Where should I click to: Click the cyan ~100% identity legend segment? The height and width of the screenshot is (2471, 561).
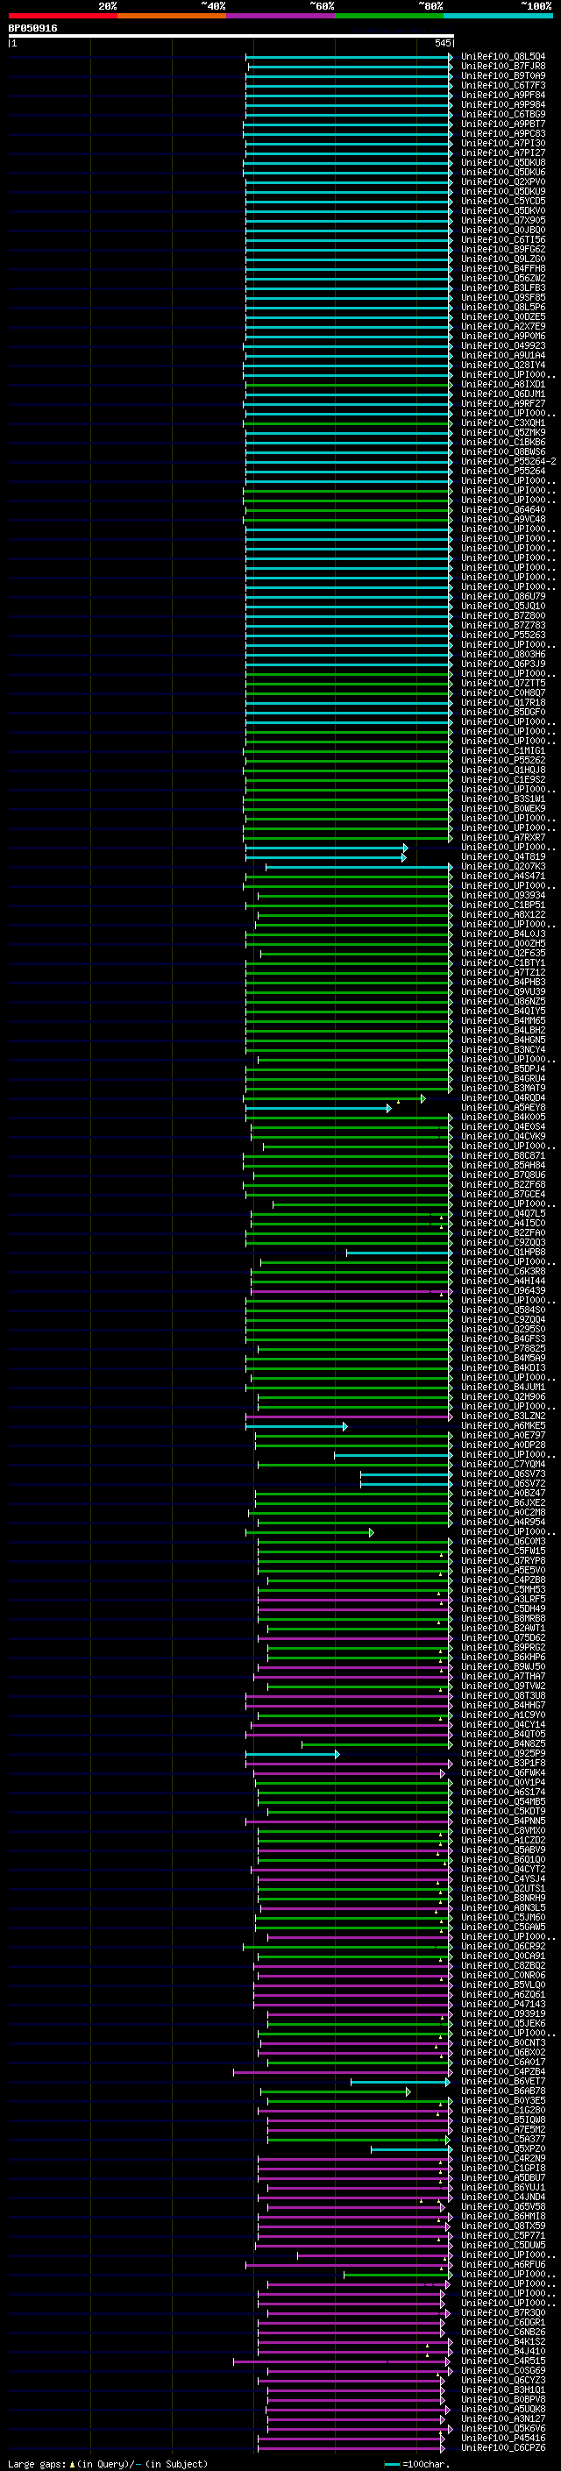point(498,16)
